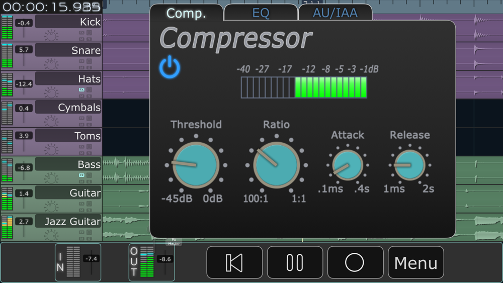Image resolution: width=503 pixels, height=283 pixels.
Task: Select the Comp. tab
Action: (x=186, y=13)
